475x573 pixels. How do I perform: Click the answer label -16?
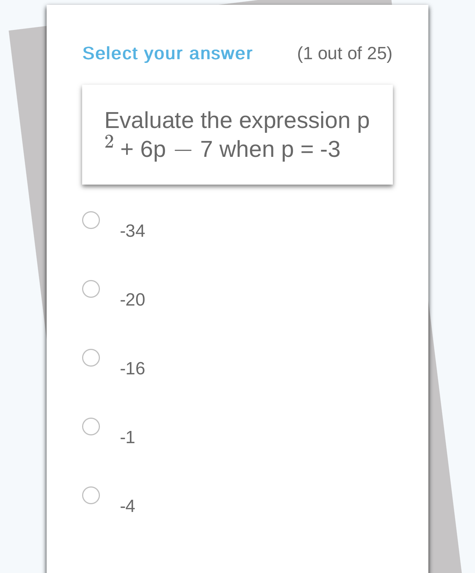coord(132,368)
